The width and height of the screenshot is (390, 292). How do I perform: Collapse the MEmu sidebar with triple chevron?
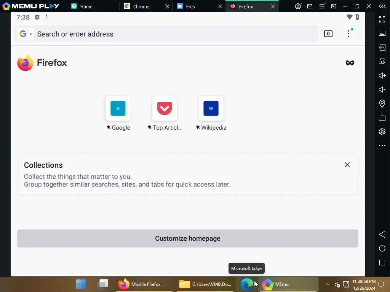pos(382,6)
